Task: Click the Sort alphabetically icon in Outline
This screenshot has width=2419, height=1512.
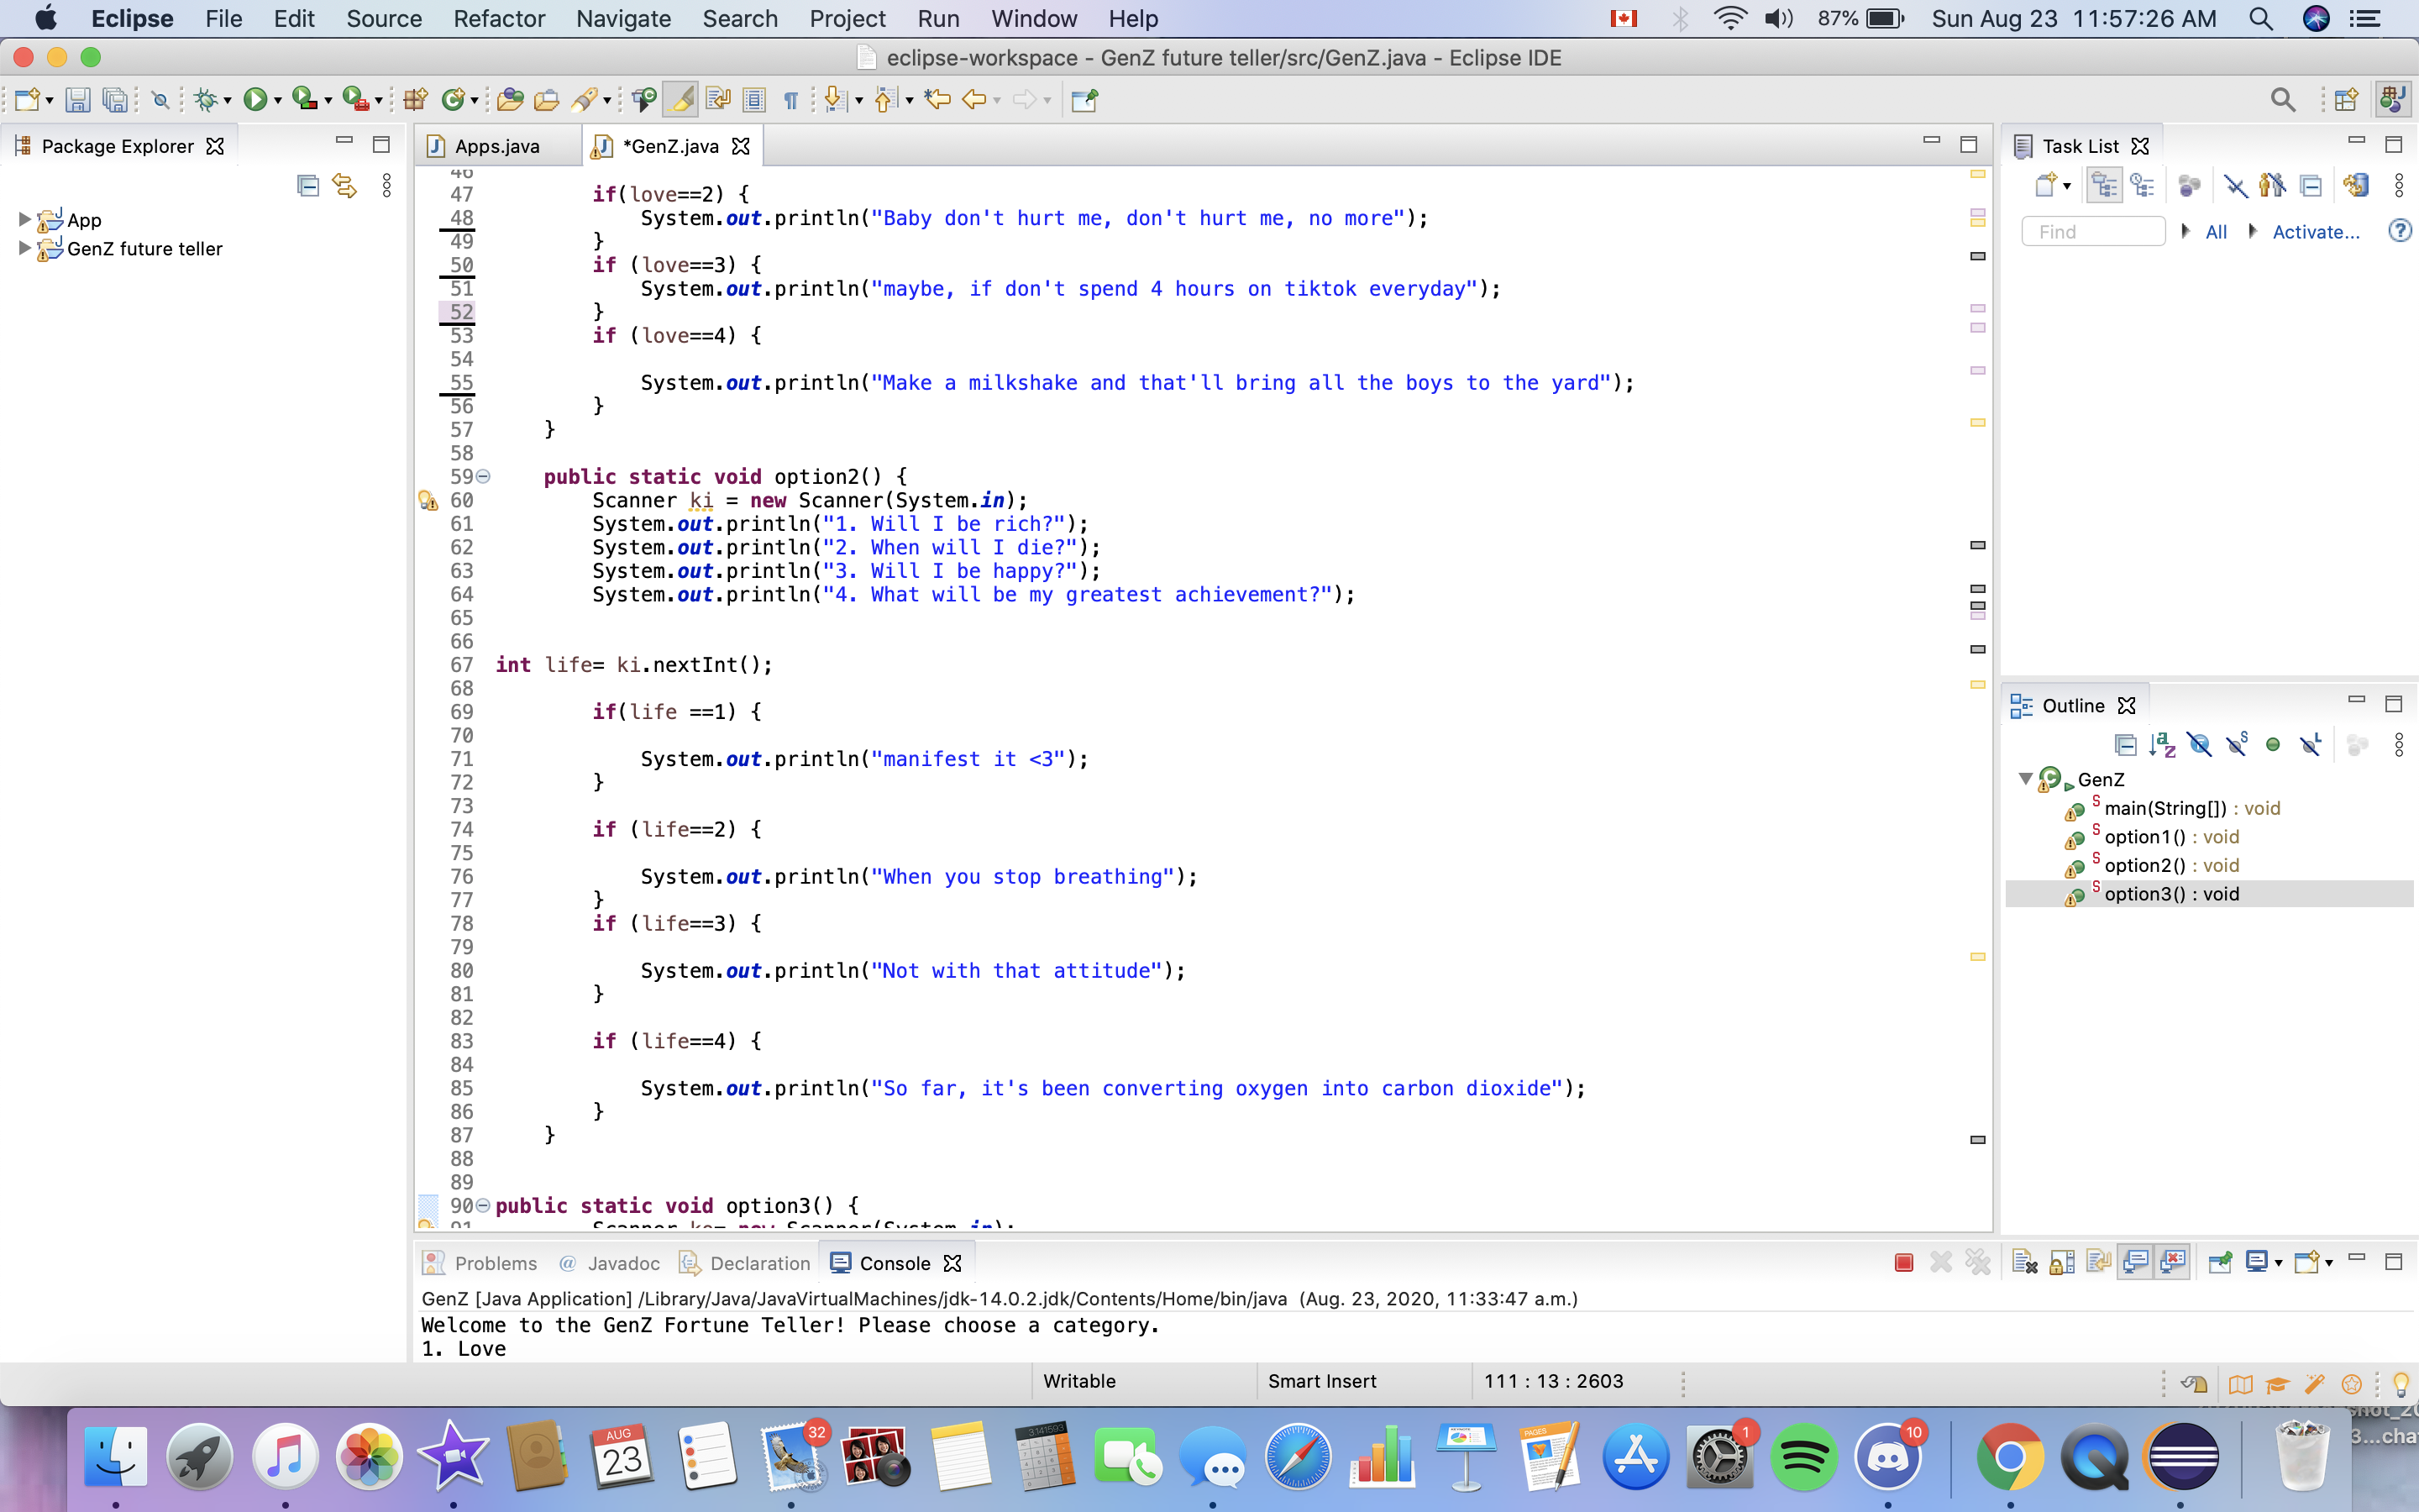Action: (2162, 745)
